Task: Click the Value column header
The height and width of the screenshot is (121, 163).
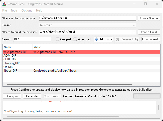Action: pyautogui.click(x=96, y=47)
